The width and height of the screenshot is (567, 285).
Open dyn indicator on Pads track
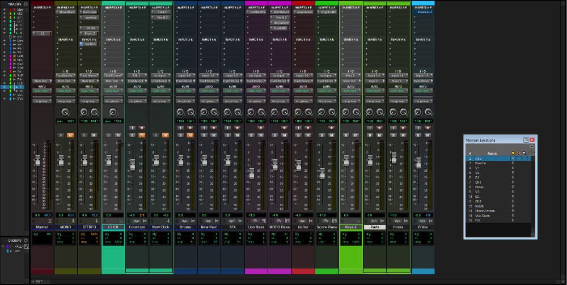pos(374,221)
